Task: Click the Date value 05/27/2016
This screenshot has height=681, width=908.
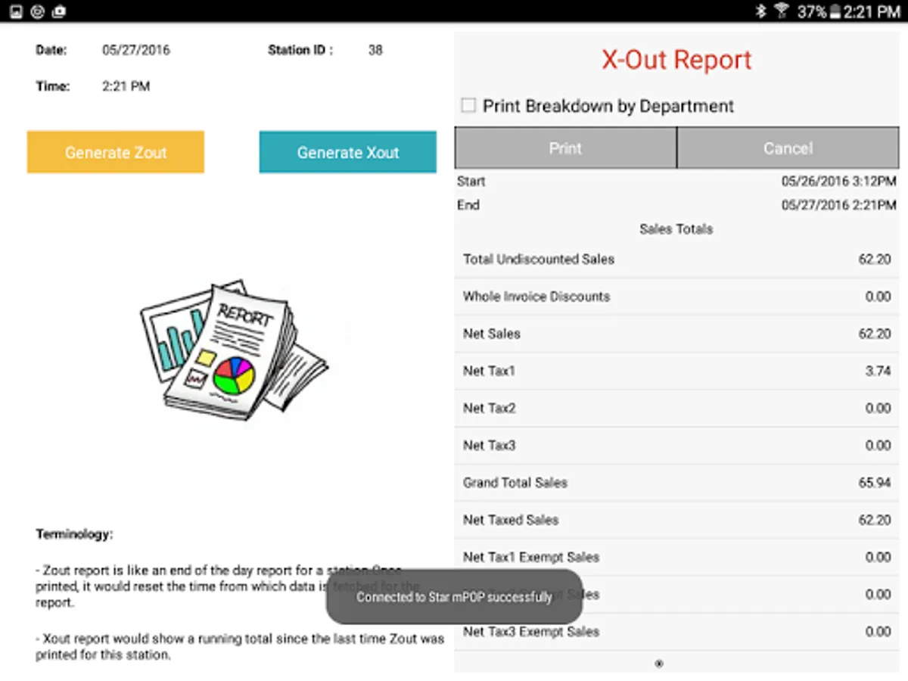Action: point(136,51)
